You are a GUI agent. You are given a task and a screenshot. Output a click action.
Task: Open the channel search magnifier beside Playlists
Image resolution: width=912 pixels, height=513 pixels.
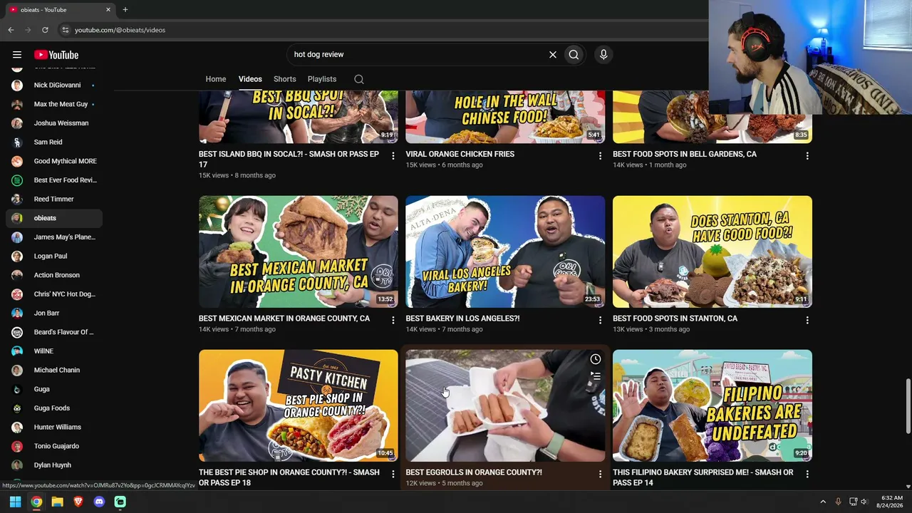tap(359, 79)
